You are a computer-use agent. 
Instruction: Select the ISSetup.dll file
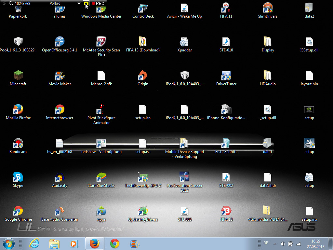[309, 44]
